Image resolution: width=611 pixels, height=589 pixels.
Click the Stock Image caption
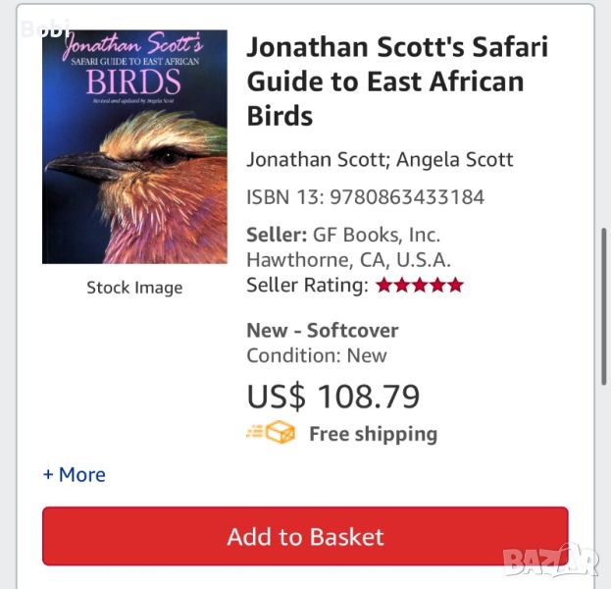tap(134, 288)
